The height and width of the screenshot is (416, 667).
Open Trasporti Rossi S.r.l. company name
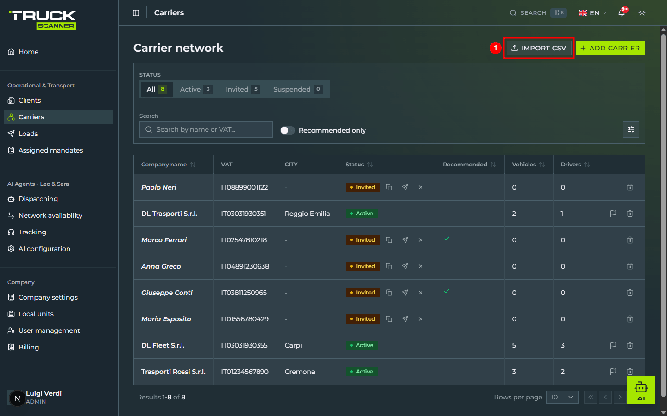173,372
